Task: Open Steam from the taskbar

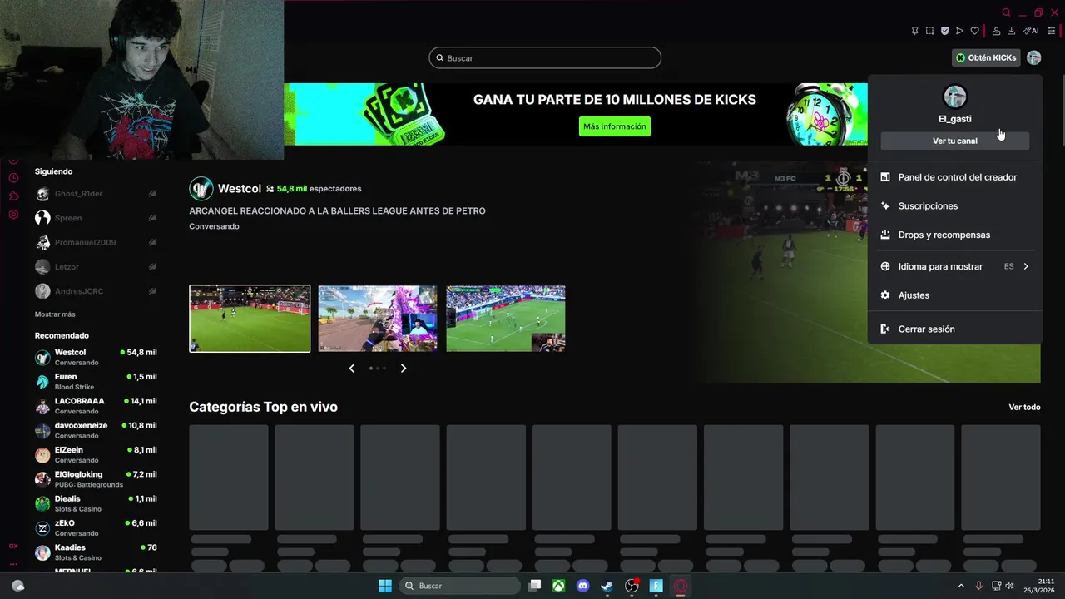Action: (x=607, y=586)
